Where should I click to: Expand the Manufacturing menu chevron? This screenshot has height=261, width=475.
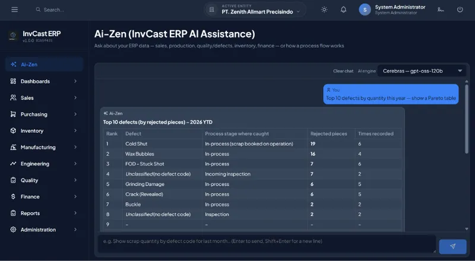click(x=75, y=147)
